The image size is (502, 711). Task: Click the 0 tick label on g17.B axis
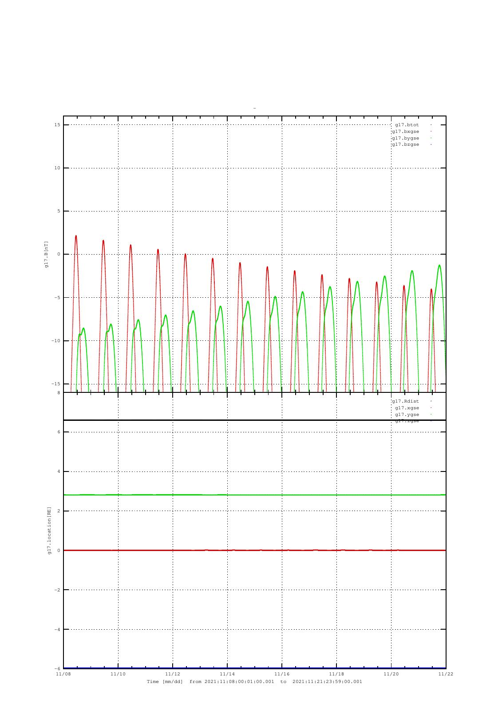59,254
